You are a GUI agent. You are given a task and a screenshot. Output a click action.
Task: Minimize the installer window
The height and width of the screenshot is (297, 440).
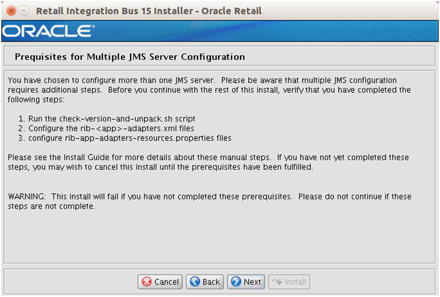click(24, 11)
